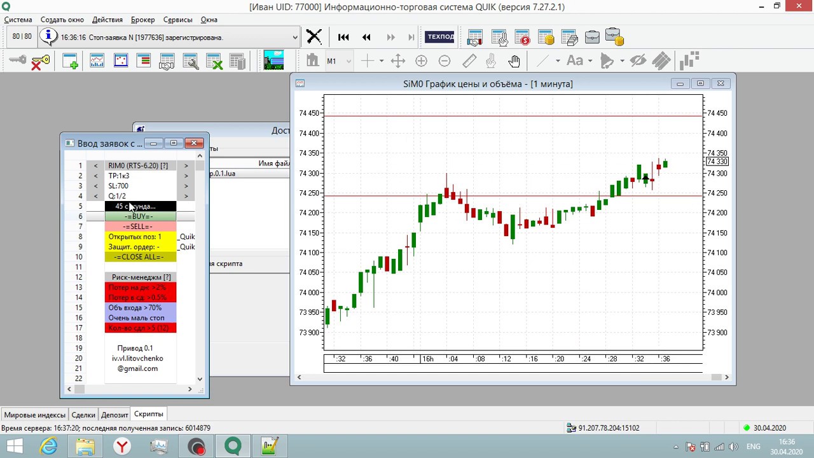Switch to the Мировые индексы tab

[x=34, y=415]
